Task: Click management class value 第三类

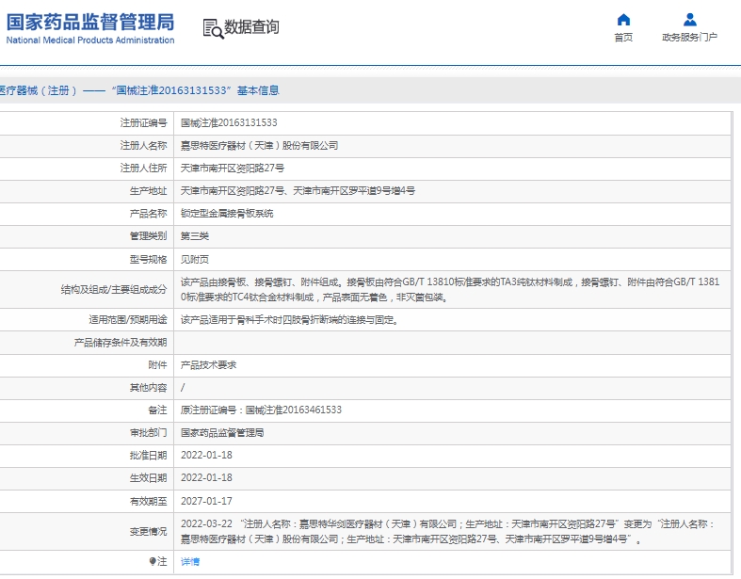Action: coord(194,236)
